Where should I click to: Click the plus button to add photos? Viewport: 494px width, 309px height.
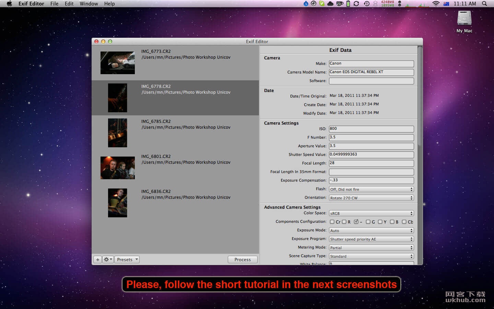(98, 260)
